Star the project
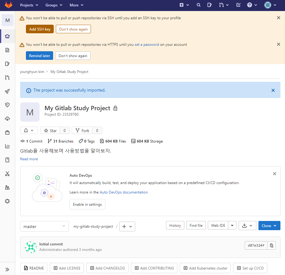The image size is (285, 275). 50,131
